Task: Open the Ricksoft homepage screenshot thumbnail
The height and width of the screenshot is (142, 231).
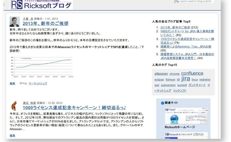Action: click(x=186, y=116)
